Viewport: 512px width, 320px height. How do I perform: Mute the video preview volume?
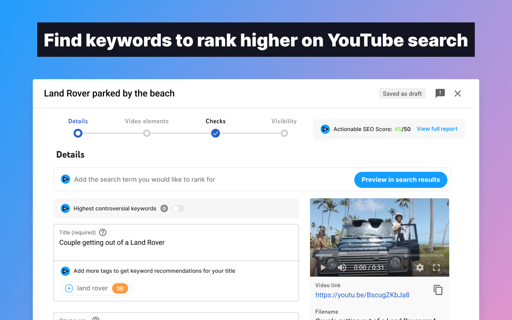pyautogui.click(x=342, y=268)
